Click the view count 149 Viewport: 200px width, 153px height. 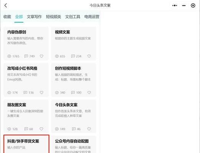coord(62,129)
